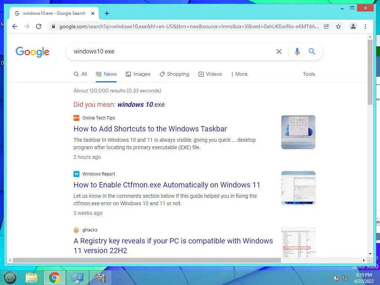The image size is (380, 285).
Task: Click the Chrome taskbar icon
Action: pyautogui.click(x=55, y=278)
